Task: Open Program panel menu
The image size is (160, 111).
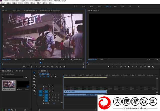Action: pyautogui.click(x=98, y=11)
